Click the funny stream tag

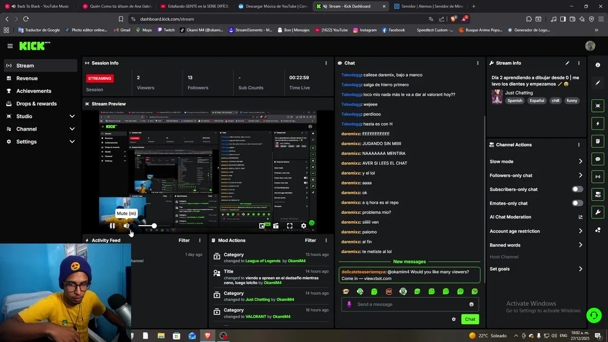click(572, 101)
